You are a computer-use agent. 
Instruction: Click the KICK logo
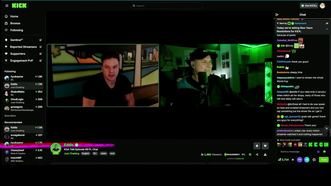pos(19,6)
